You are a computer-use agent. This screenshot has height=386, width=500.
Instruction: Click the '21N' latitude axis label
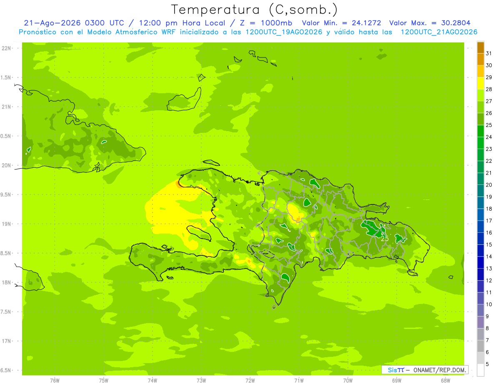tap(7, 107)
